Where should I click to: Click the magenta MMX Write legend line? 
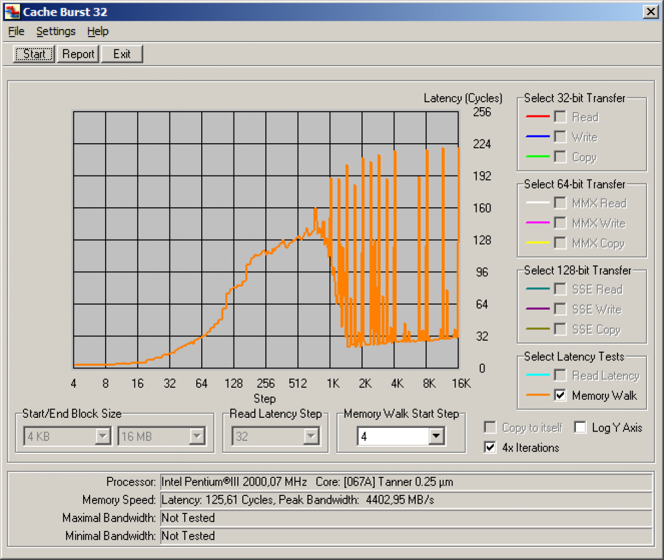538,223
